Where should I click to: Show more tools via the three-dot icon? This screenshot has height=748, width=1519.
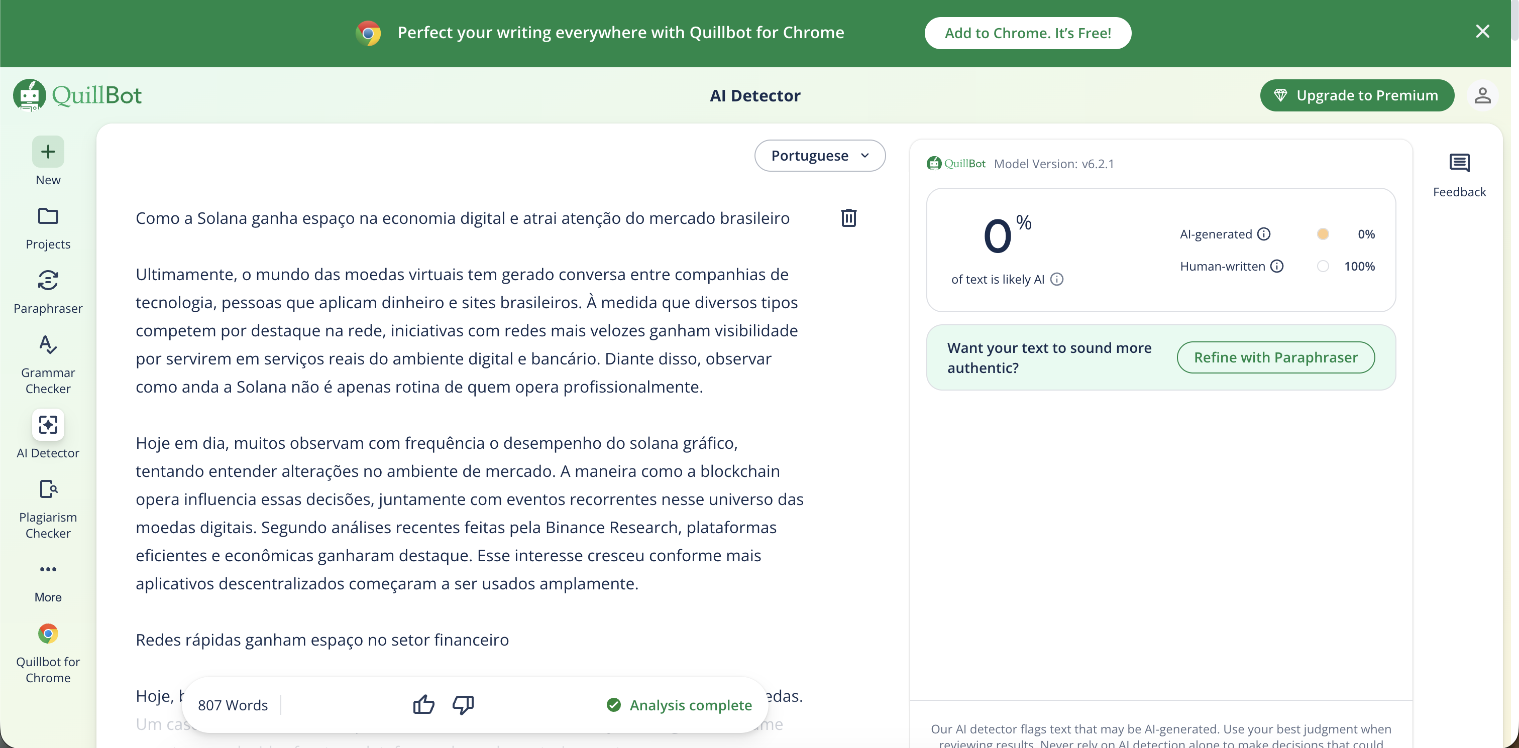pos(48,569)
